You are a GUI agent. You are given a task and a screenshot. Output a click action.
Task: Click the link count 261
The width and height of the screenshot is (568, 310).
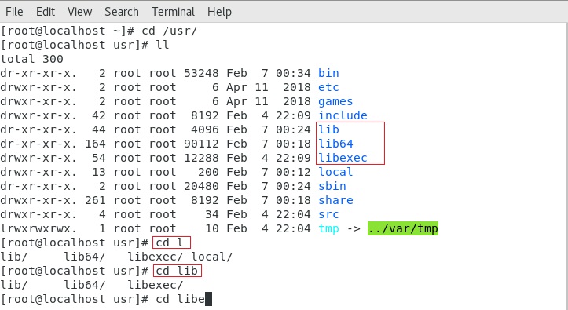[x=95, y=200]
